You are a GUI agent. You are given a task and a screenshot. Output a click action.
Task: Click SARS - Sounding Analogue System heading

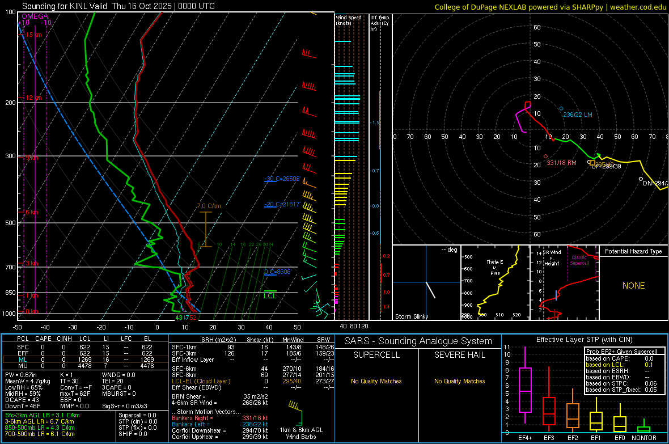click(x=418, y=341)
